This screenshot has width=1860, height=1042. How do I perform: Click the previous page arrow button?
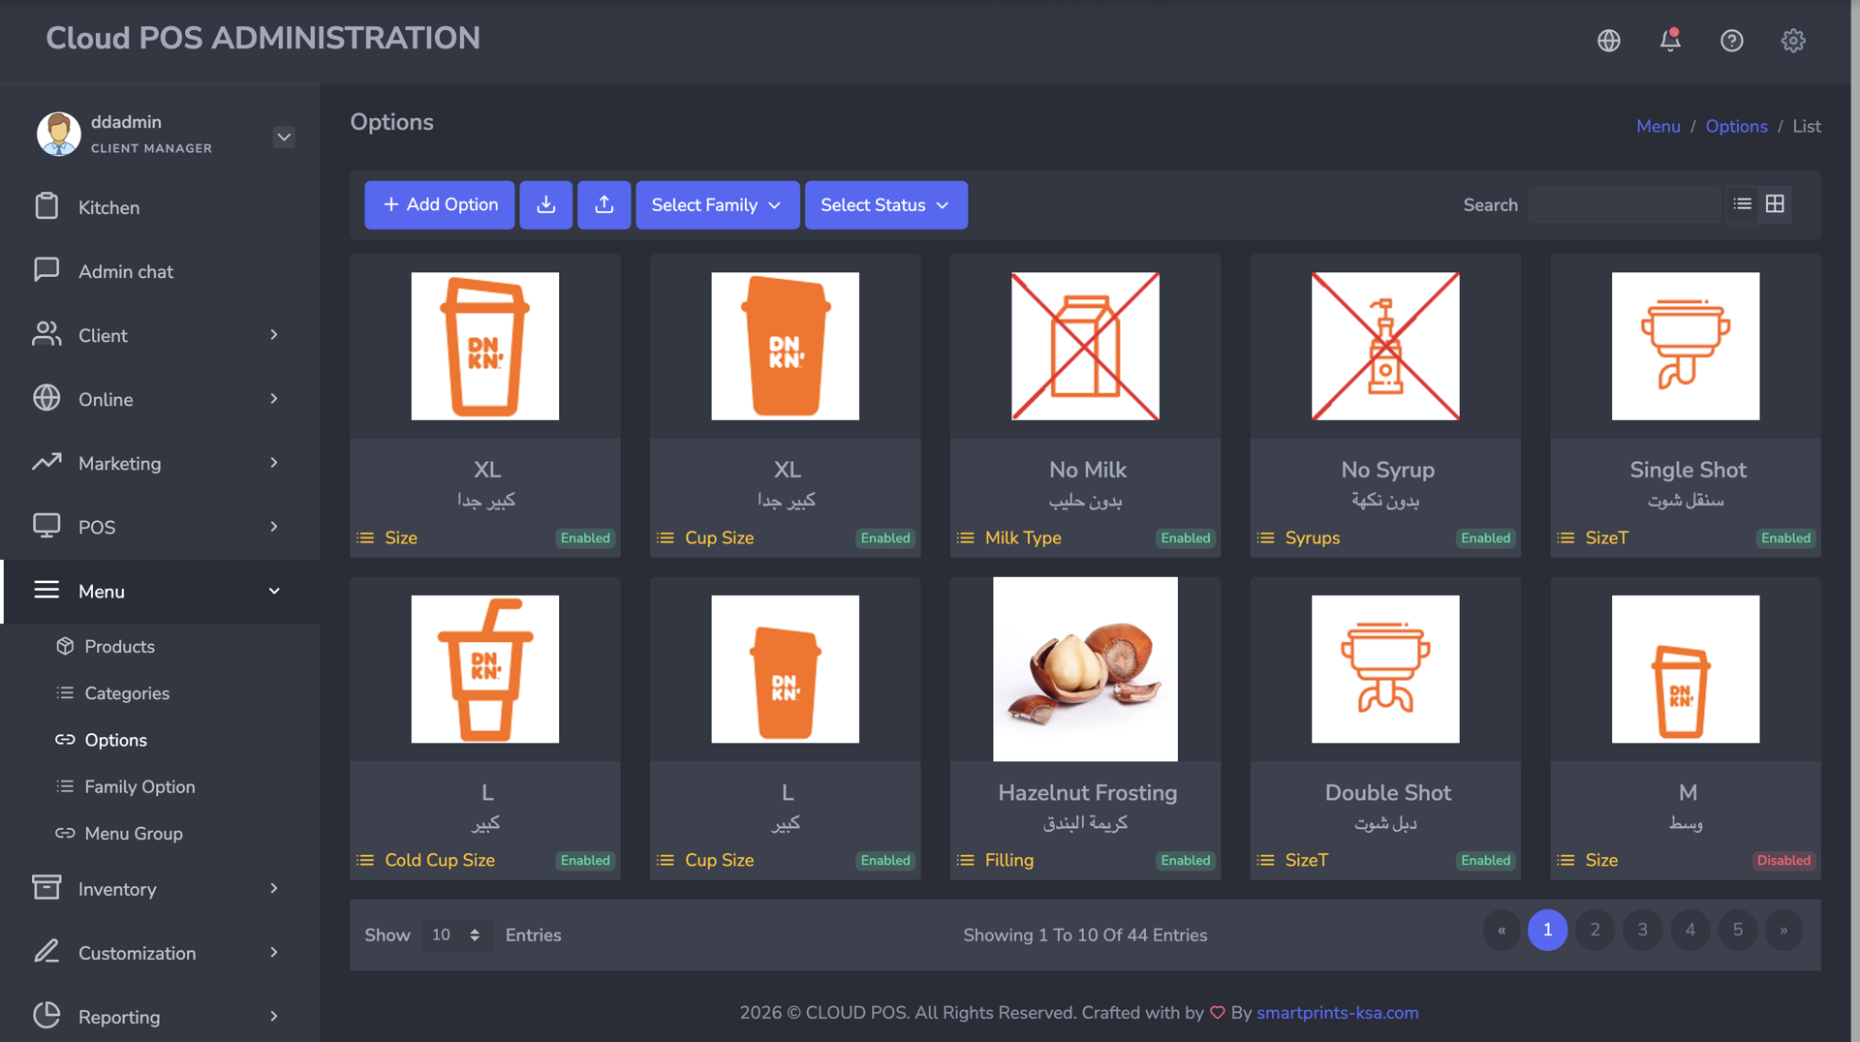click(1502, 930)
